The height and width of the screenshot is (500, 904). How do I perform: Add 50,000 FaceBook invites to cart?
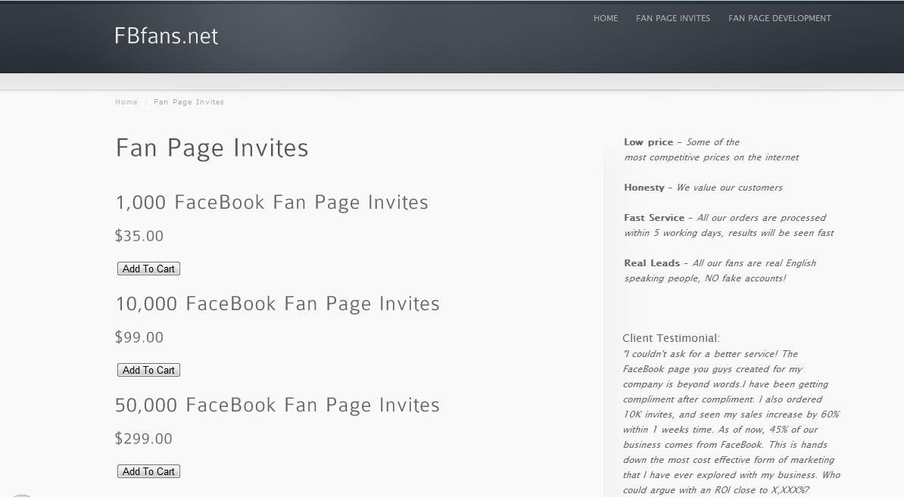click(148, 471)
